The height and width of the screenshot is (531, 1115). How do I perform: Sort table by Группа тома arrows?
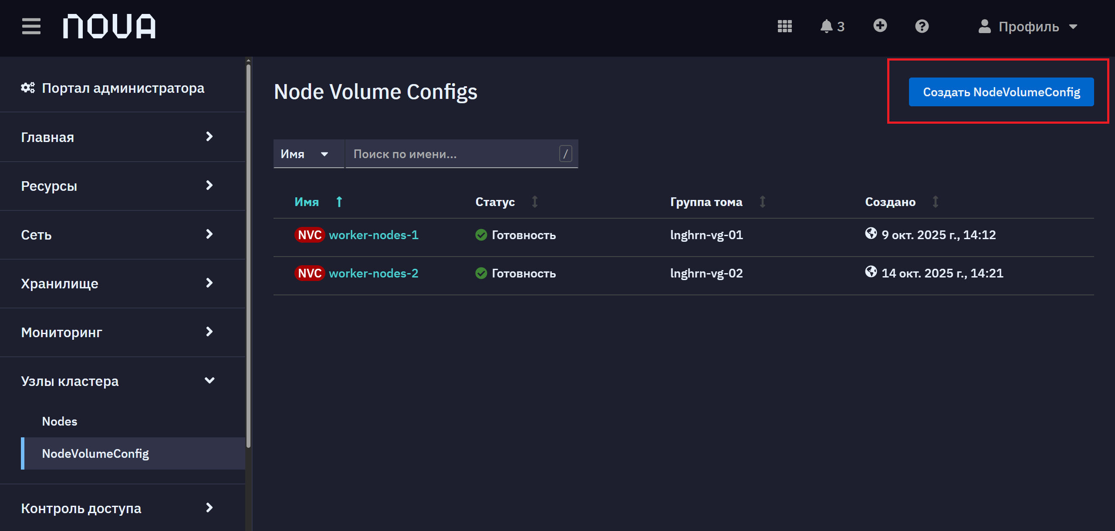pyautogui.click(x=762, y=202)
